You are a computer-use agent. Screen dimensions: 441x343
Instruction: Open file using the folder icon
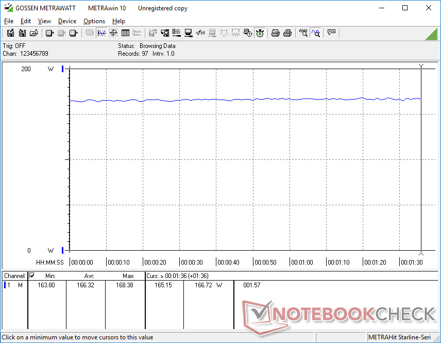(x=34, y=33)
